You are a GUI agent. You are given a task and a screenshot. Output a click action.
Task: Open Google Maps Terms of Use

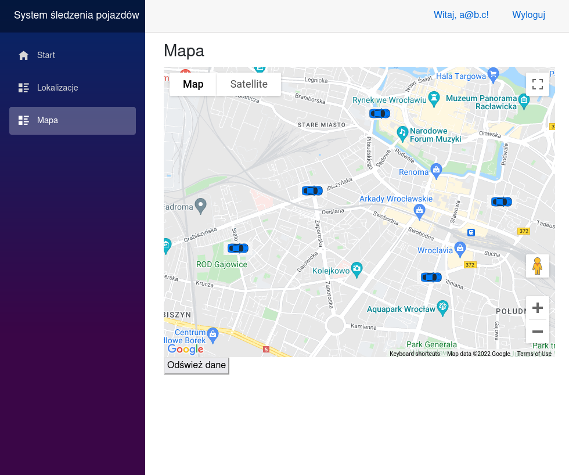click(534, 354)
